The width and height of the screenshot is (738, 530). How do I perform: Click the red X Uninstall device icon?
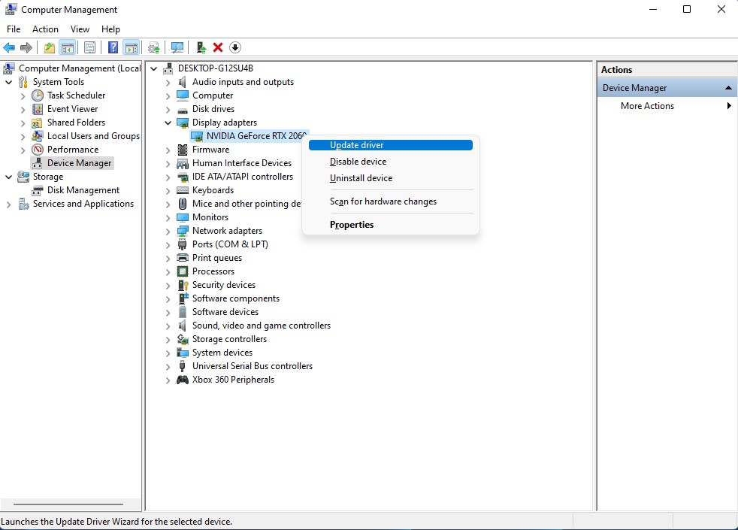[x=218, y=47]
